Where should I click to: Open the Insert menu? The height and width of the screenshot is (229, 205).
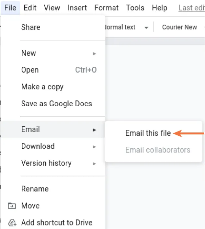click(77, 8)
